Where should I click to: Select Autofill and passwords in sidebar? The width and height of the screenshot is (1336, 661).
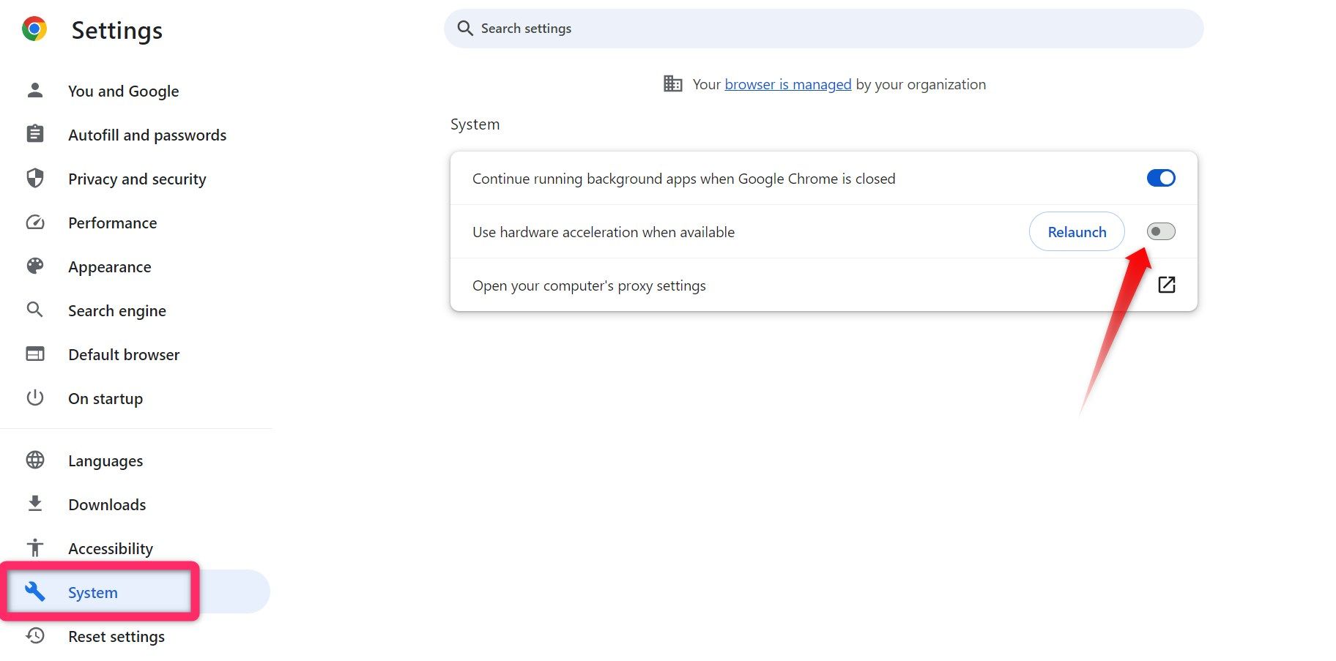146,135
